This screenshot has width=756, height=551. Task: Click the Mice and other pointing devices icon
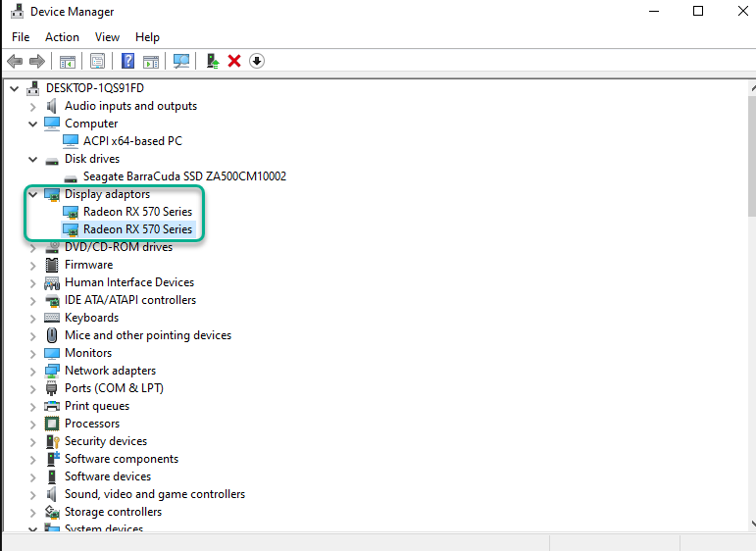point(52,335)
